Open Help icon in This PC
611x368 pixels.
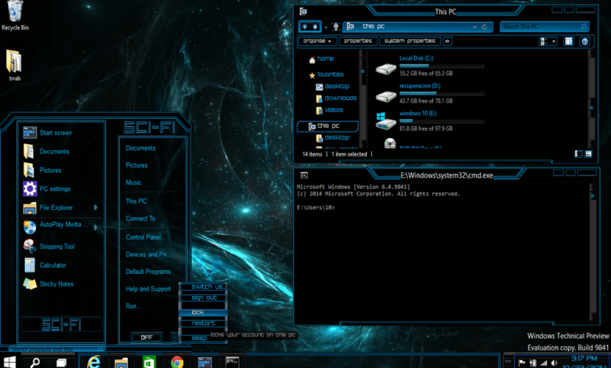pyautogui.click(x=584, y=41)
